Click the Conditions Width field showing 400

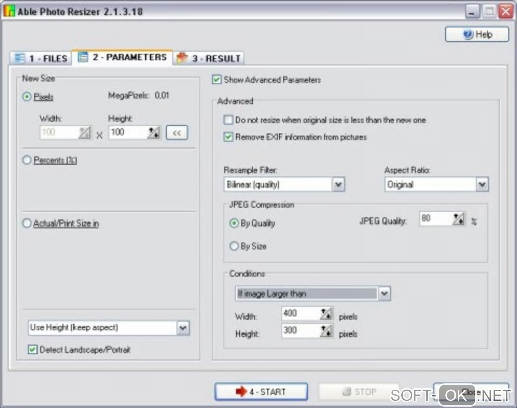tap(301, 313)
